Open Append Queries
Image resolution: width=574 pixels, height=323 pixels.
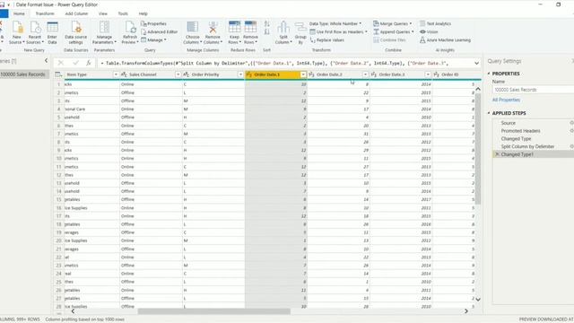pyautogui.click(x=394, y=32)
